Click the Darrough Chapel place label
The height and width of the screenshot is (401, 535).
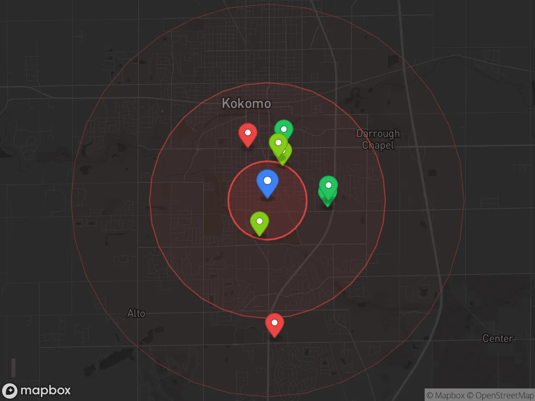coord(378,139)
